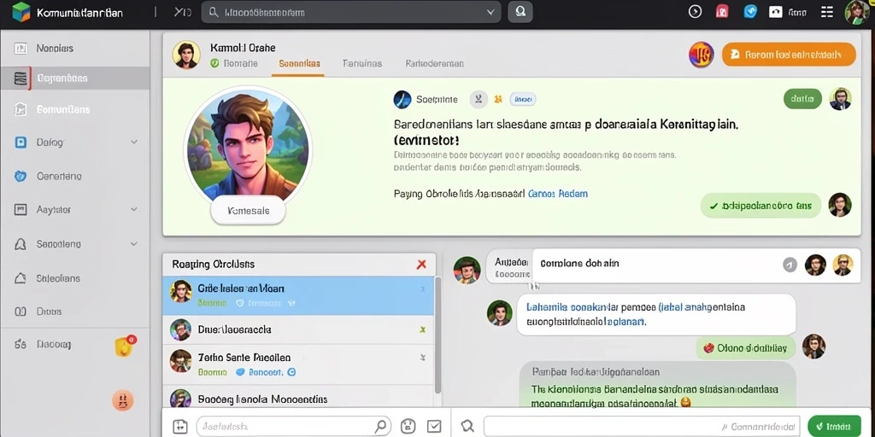
Task: Open the list menu icon at top right
Action: coord(827,12)
